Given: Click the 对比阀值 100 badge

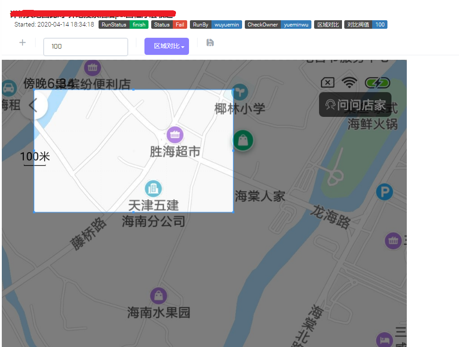Looking at the screenshot, I should (365, 25).
